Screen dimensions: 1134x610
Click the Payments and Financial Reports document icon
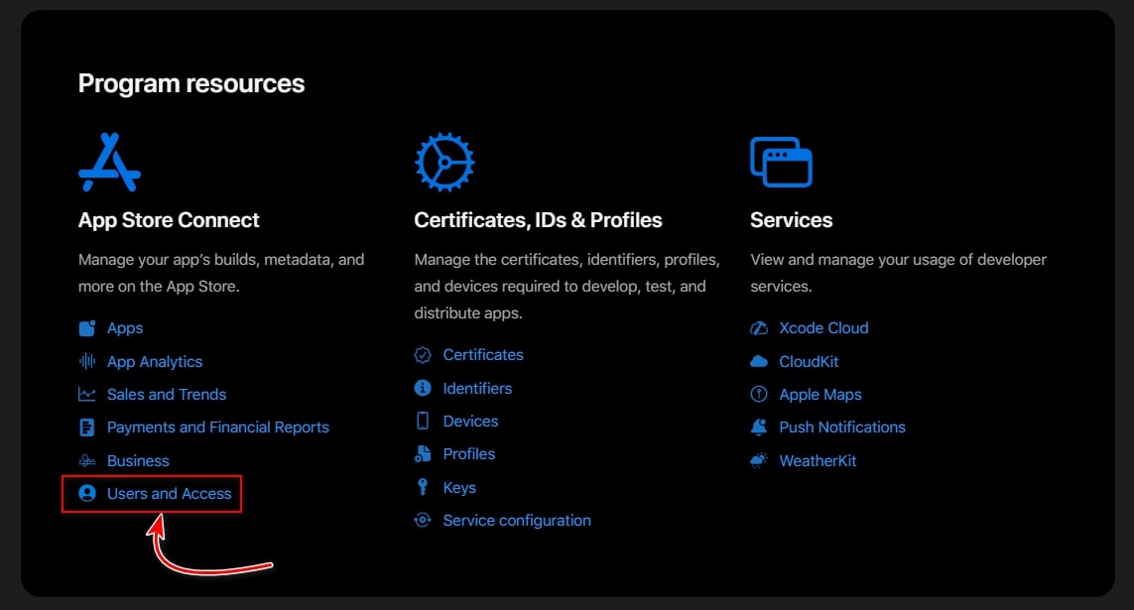tap(86, 427)
